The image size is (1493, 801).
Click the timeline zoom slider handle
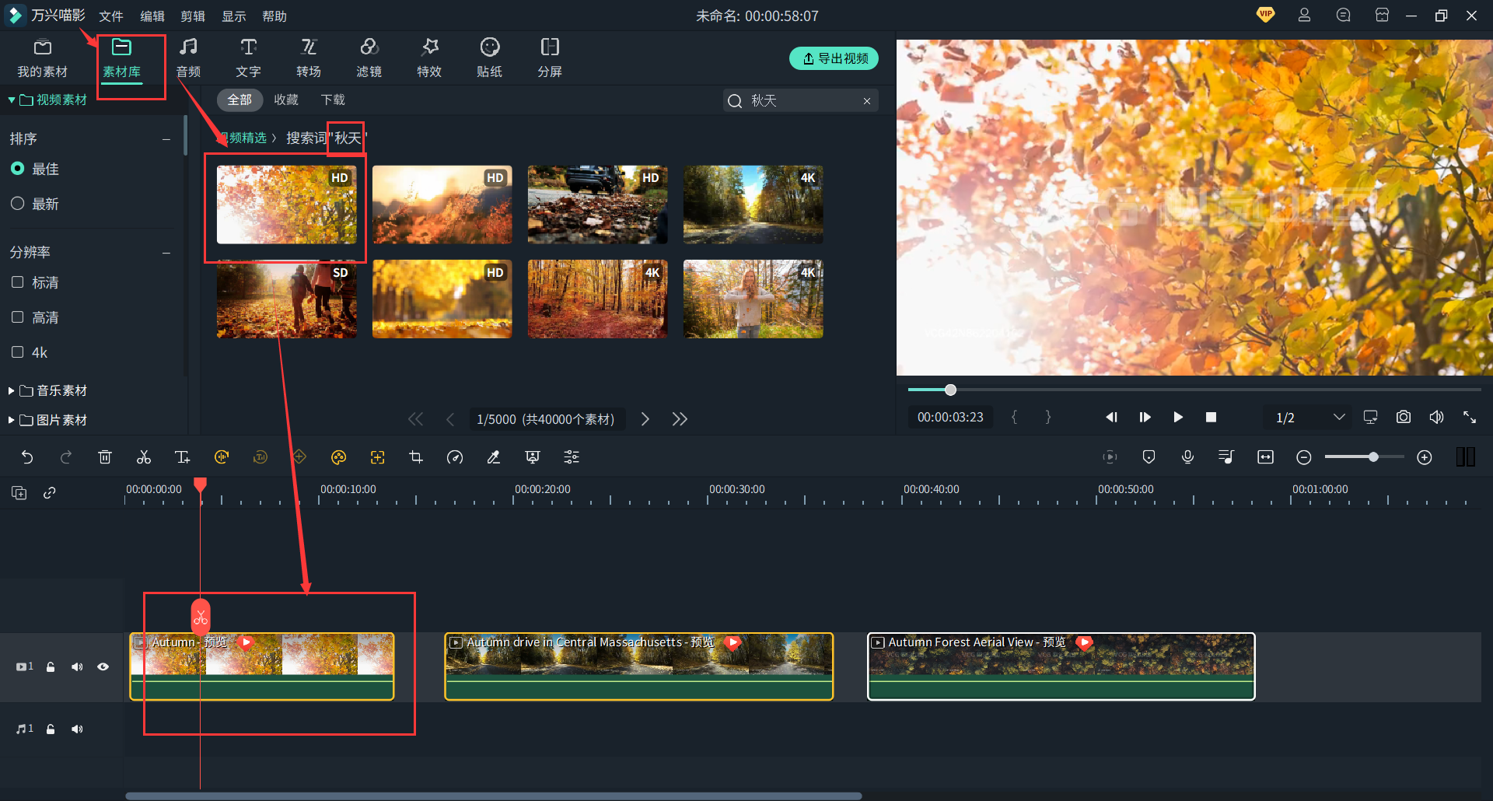click(x=1373, y=457)
